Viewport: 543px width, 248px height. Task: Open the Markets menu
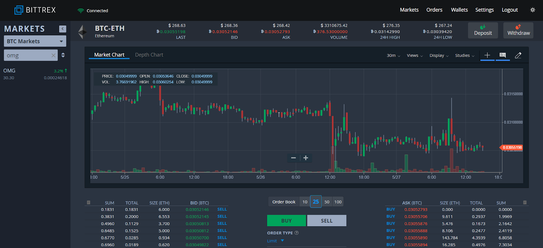[x=409, y=10]
